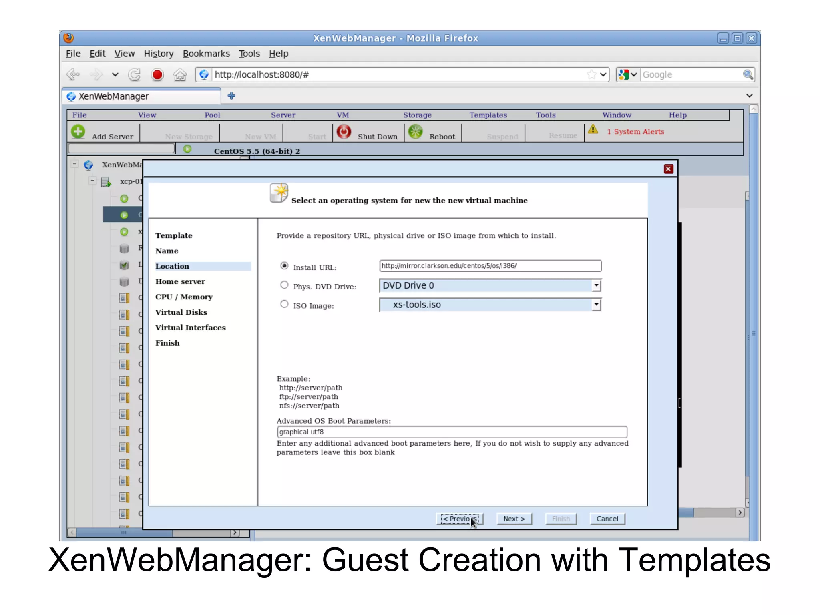Screen dimensions: 820x615
Task: Click the Next wizard button
Action: click(514, 519)
